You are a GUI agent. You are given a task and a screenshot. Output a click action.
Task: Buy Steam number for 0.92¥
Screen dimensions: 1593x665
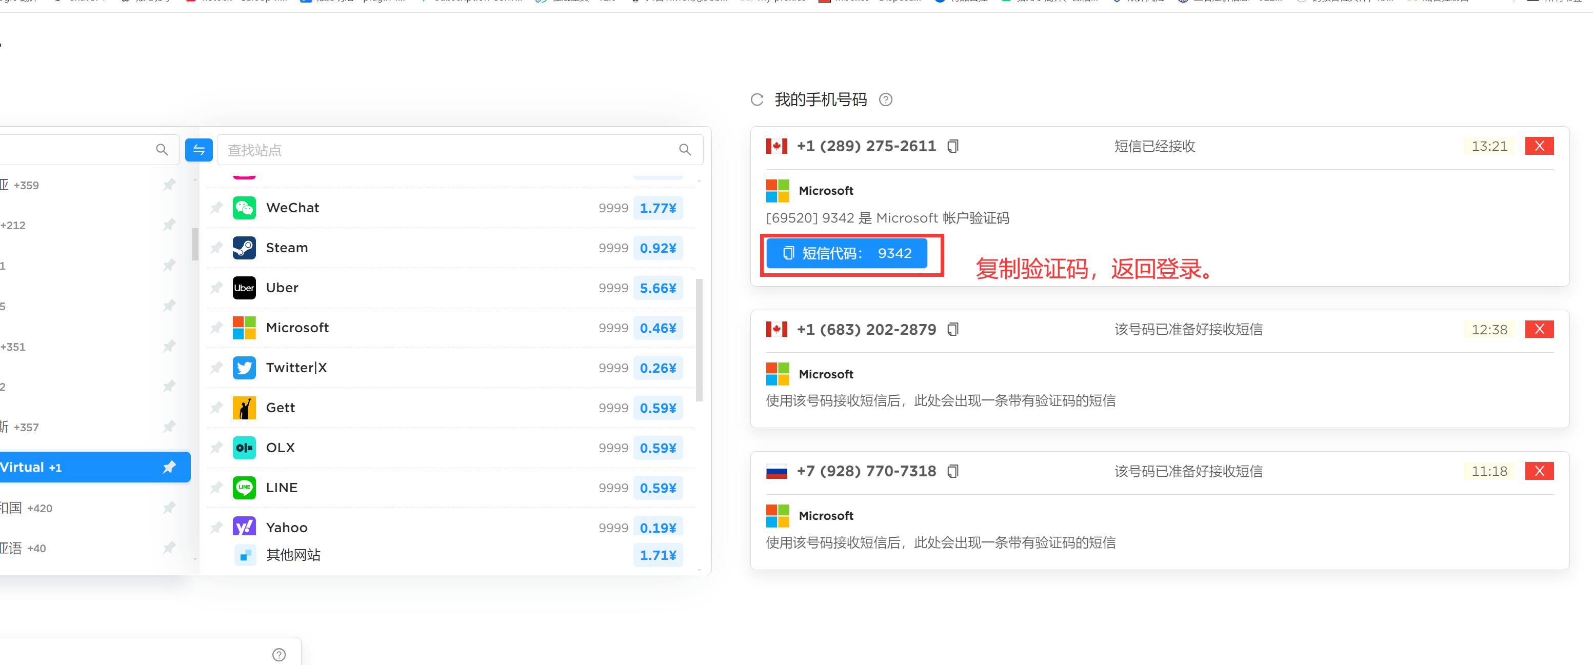tap(658, 248)
